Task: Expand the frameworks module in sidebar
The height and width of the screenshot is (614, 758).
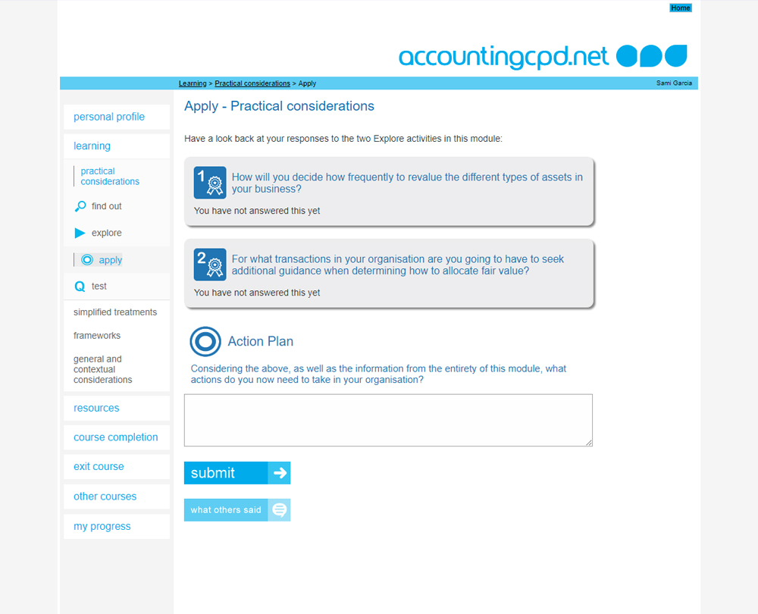Action: 97,336
